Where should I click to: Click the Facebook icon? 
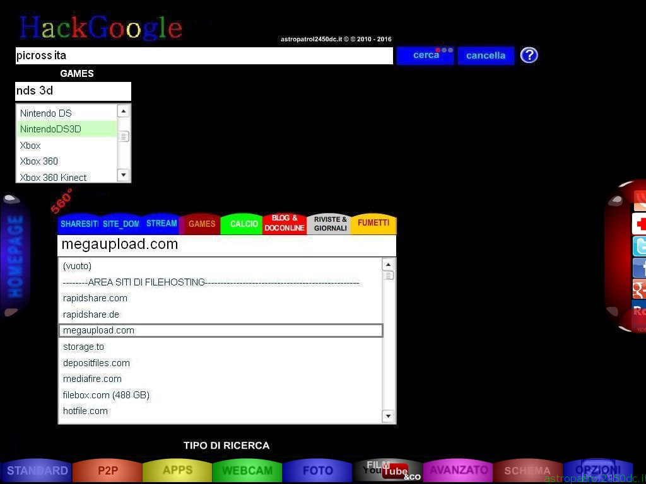click(x=639, y=268)
